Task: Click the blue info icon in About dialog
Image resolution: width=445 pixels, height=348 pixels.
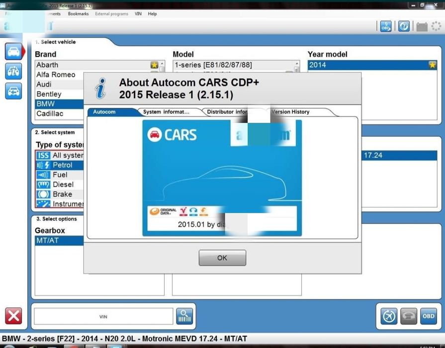Action: tap(100, 88)
